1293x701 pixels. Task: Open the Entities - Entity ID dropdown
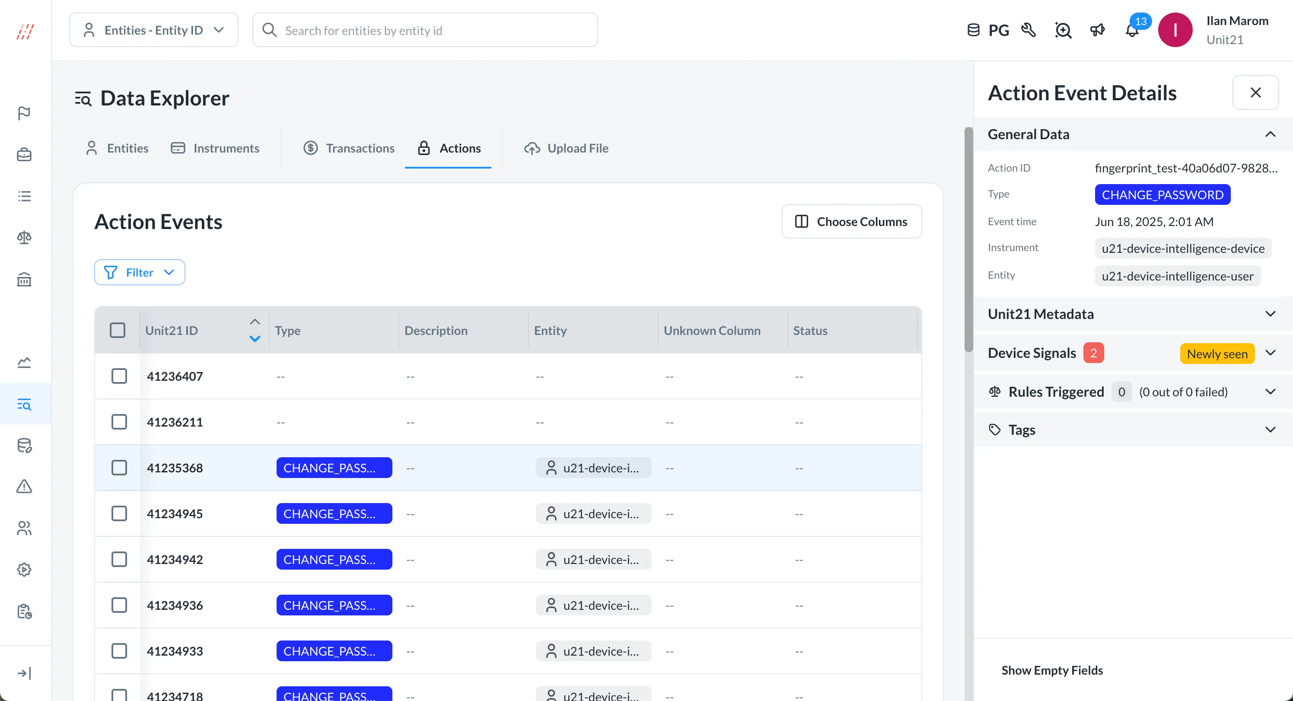(x=153, y=30)
